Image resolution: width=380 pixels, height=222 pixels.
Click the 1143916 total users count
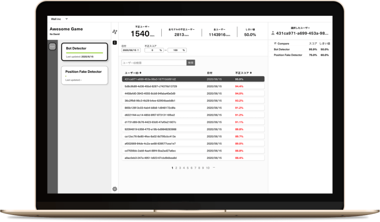tap(217, 34)
